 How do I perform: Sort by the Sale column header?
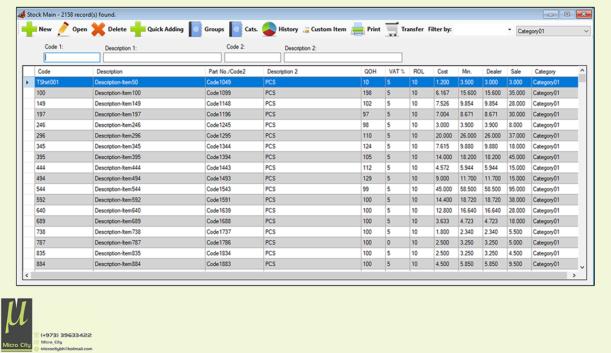pos(519,72)
